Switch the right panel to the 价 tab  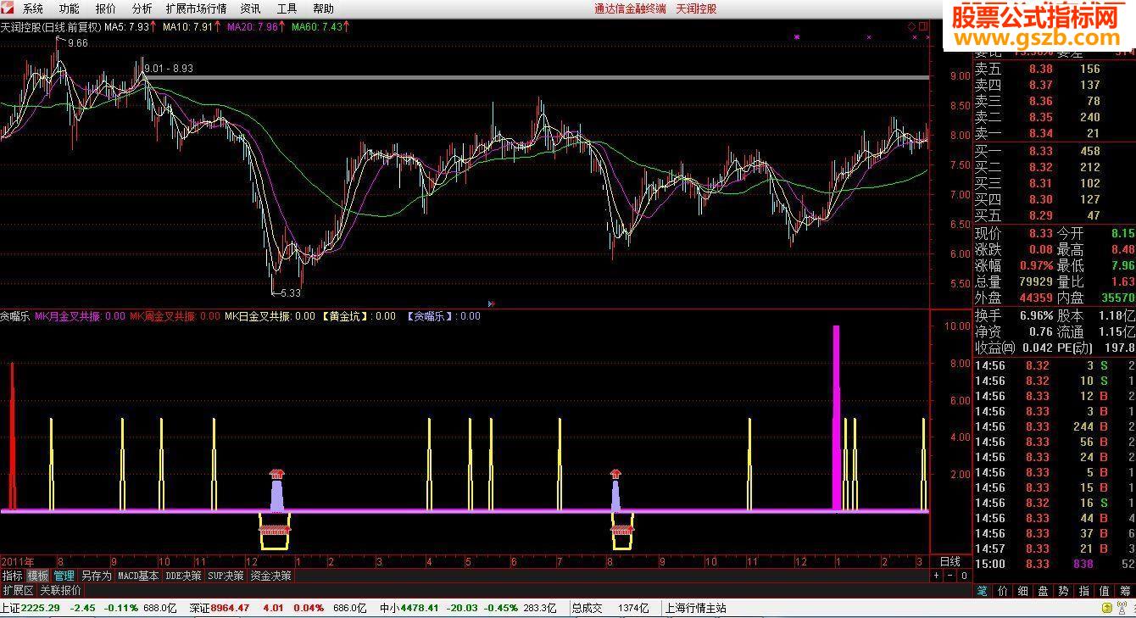pos(1003,591)
